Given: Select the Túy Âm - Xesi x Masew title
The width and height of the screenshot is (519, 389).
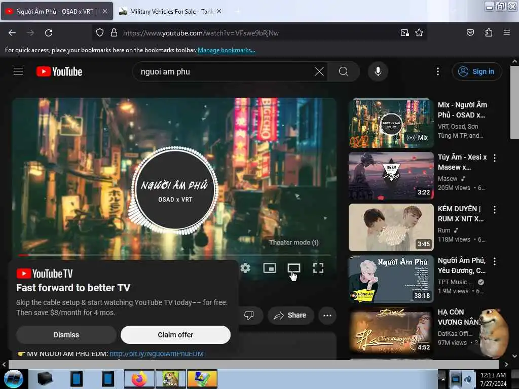Looking at the screenshot, I should click(x=462, y=162).
